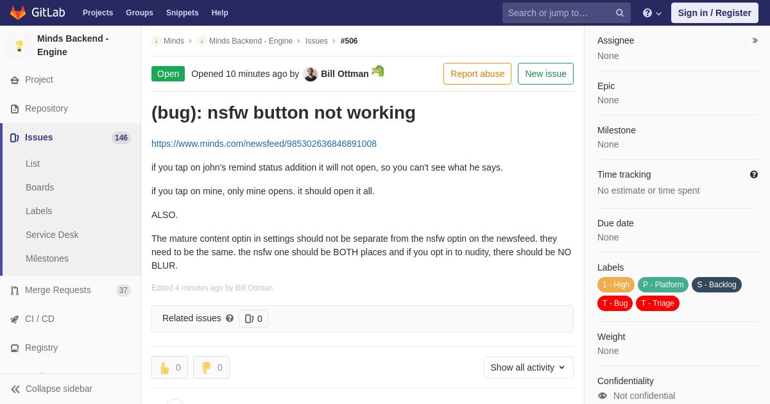Image resolution: width=770 pixels, height=404 pixels.
Task: Give a thumbs up reaction
Action: [169, 367]
